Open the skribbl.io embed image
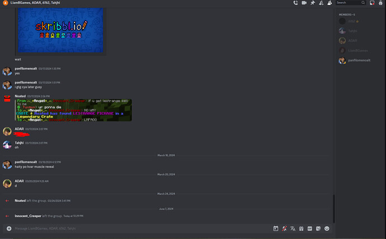This screenshot has width=386, height=239. (x=60, y=30)
